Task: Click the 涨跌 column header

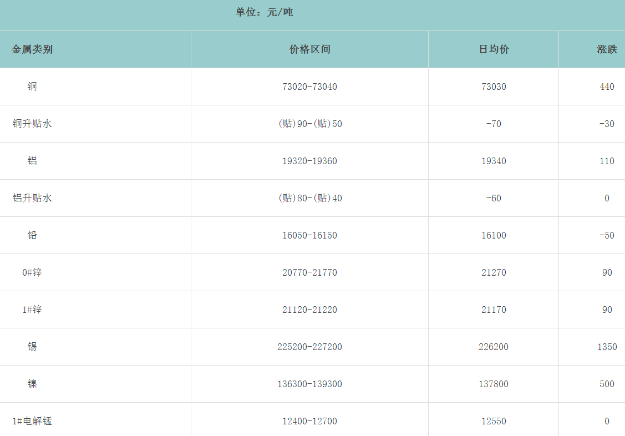Action: 607,49
